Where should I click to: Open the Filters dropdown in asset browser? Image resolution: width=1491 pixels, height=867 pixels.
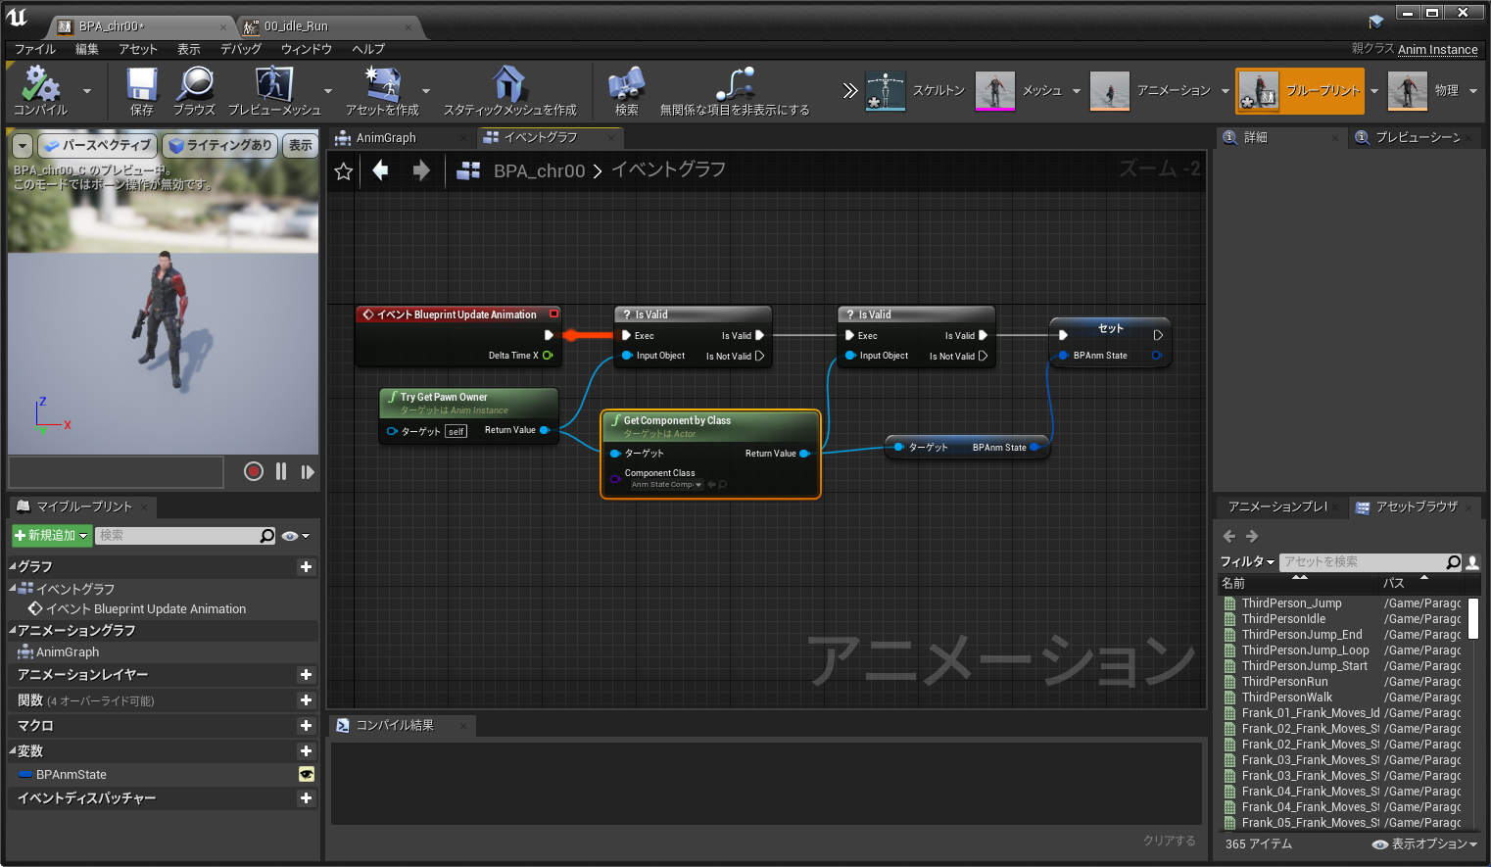(x=1247, y=561)
